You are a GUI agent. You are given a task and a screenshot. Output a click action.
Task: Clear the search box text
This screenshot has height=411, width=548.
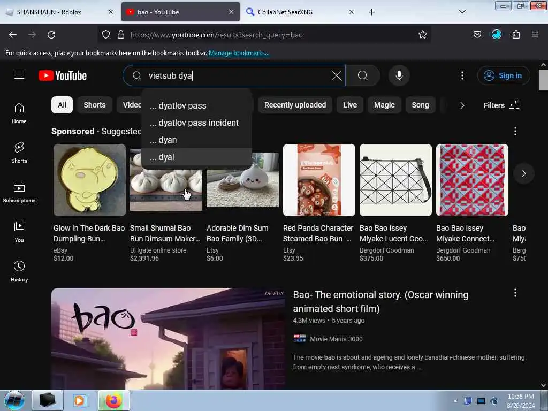pos(336,75)
